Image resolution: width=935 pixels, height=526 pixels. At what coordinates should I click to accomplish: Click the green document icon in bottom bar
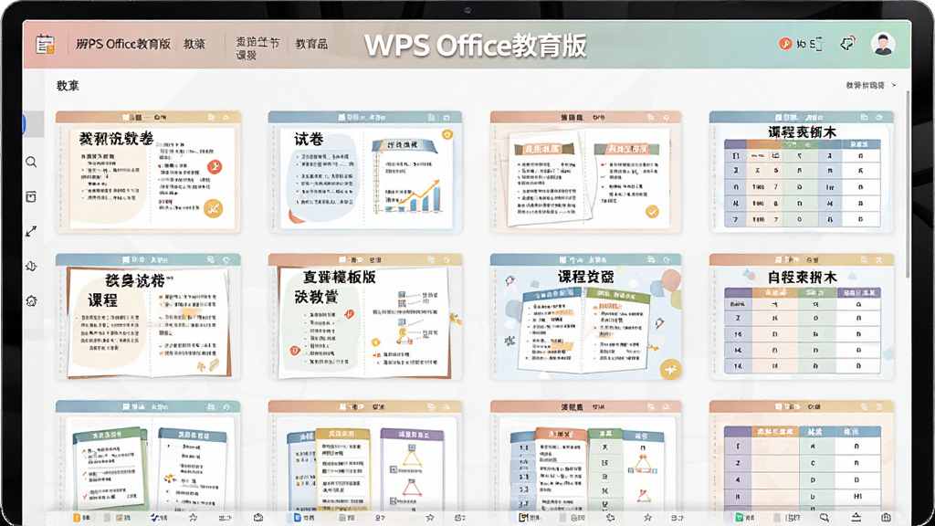(x=740, y=518)
